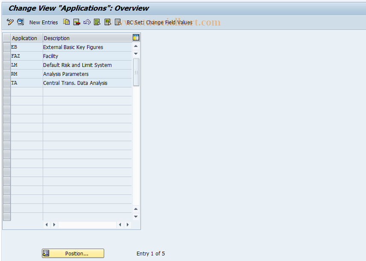The width and height of the screenshot is (366, 261).
Task: Click the select-all corner cell of table
Action: 7,38
